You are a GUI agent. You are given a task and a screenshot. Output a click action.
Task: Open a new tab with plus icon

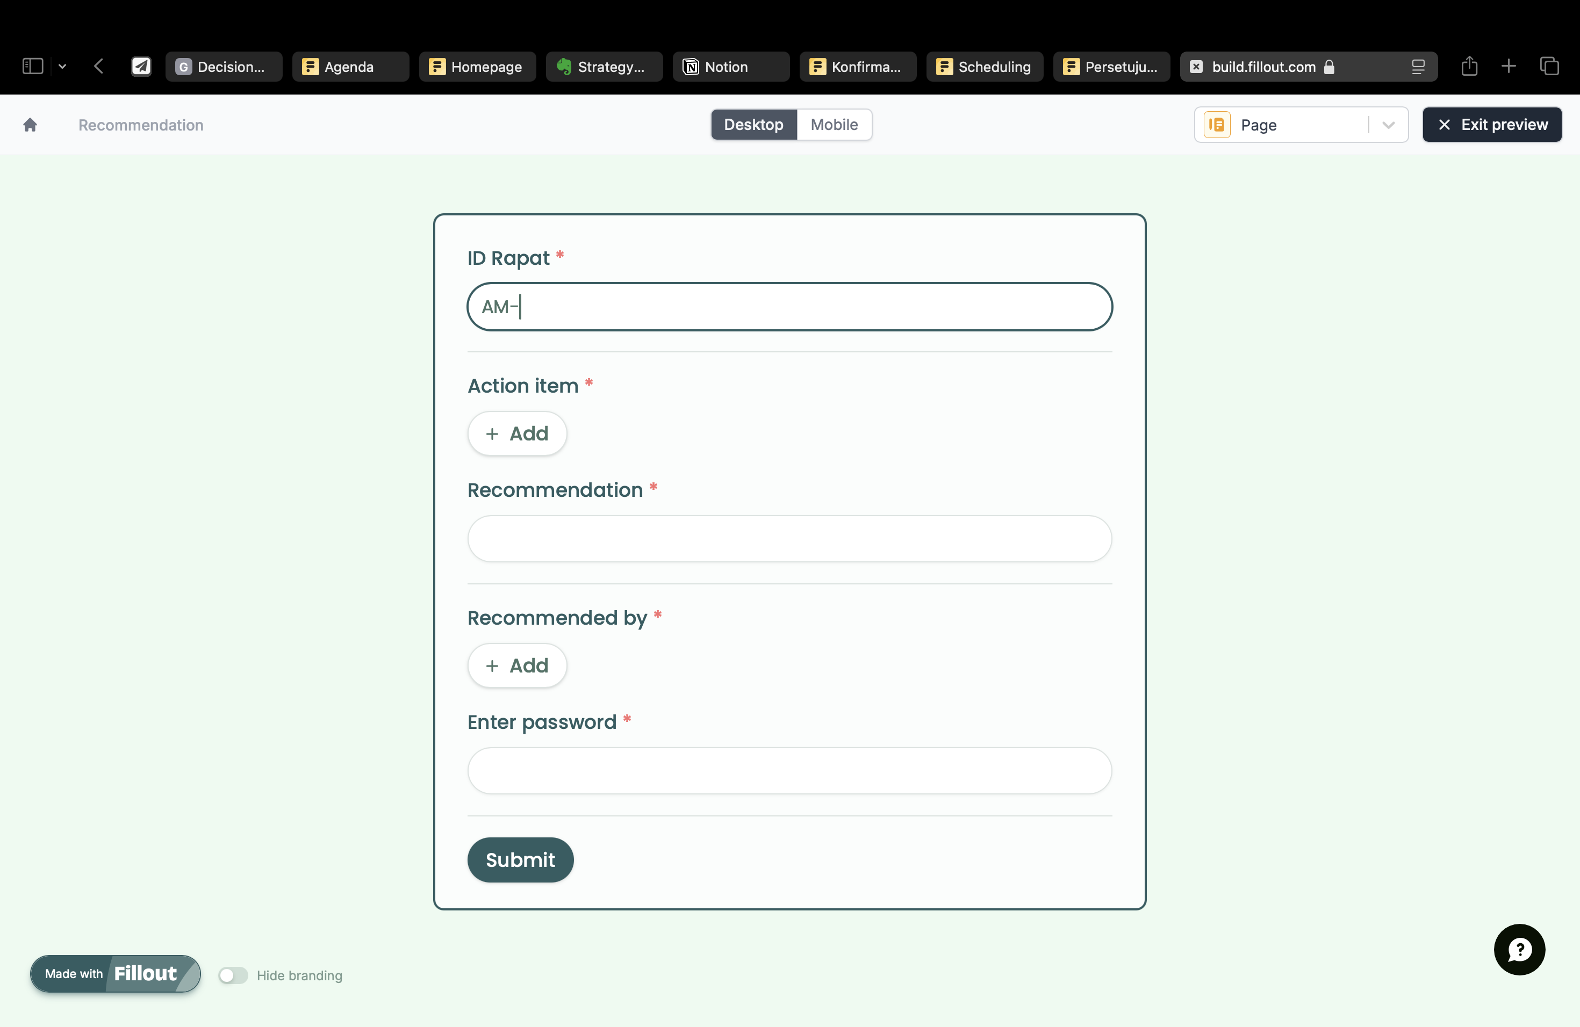point(1509,67)
